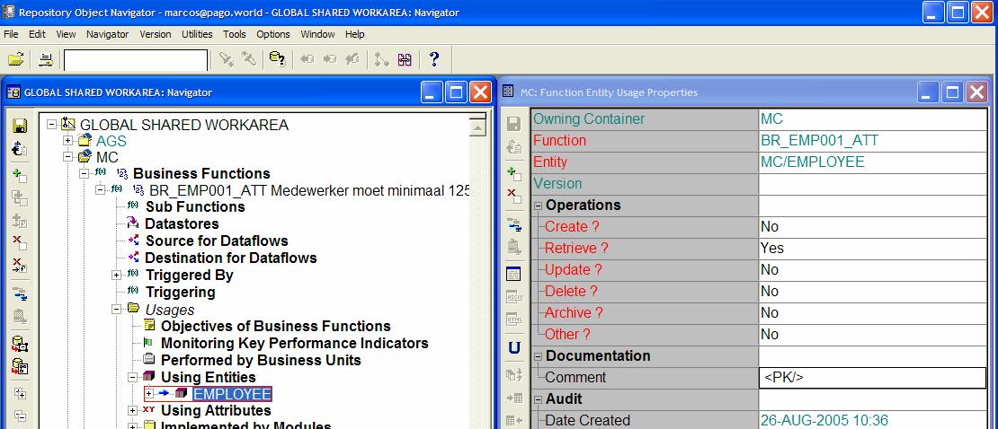Click the Date Created value 26-AUG-2005 10:36
Viewport: 998px width, 429px height.
click(x=873, y=421)
